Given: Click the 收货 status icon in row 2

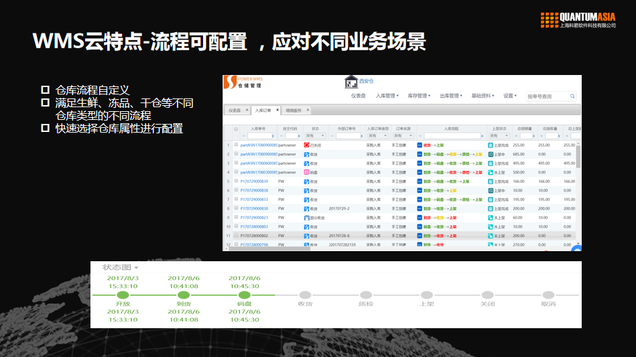Looking at the screenshot, I should click(x=307, y=154).
